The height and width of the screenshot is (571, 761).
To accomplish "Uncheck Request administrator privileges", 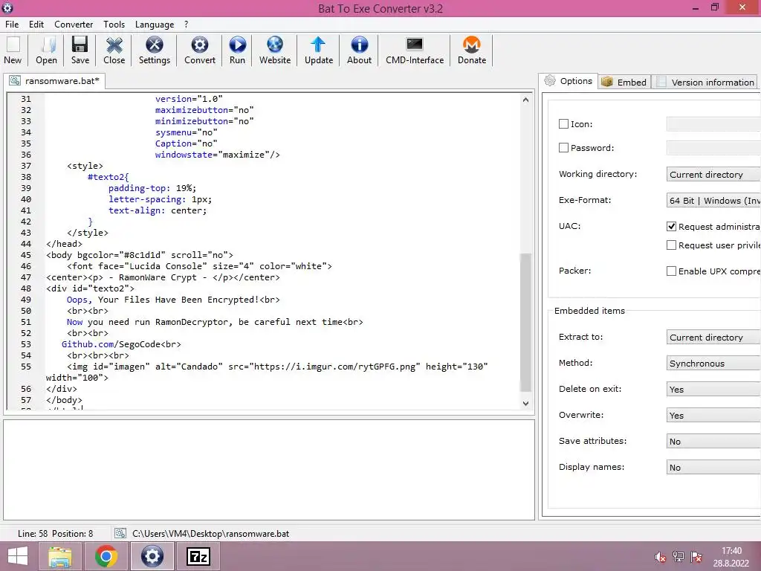I will (671, 226).
